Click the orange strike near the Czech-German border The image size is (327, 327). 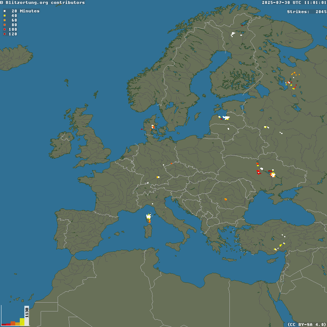pos(171,163)
